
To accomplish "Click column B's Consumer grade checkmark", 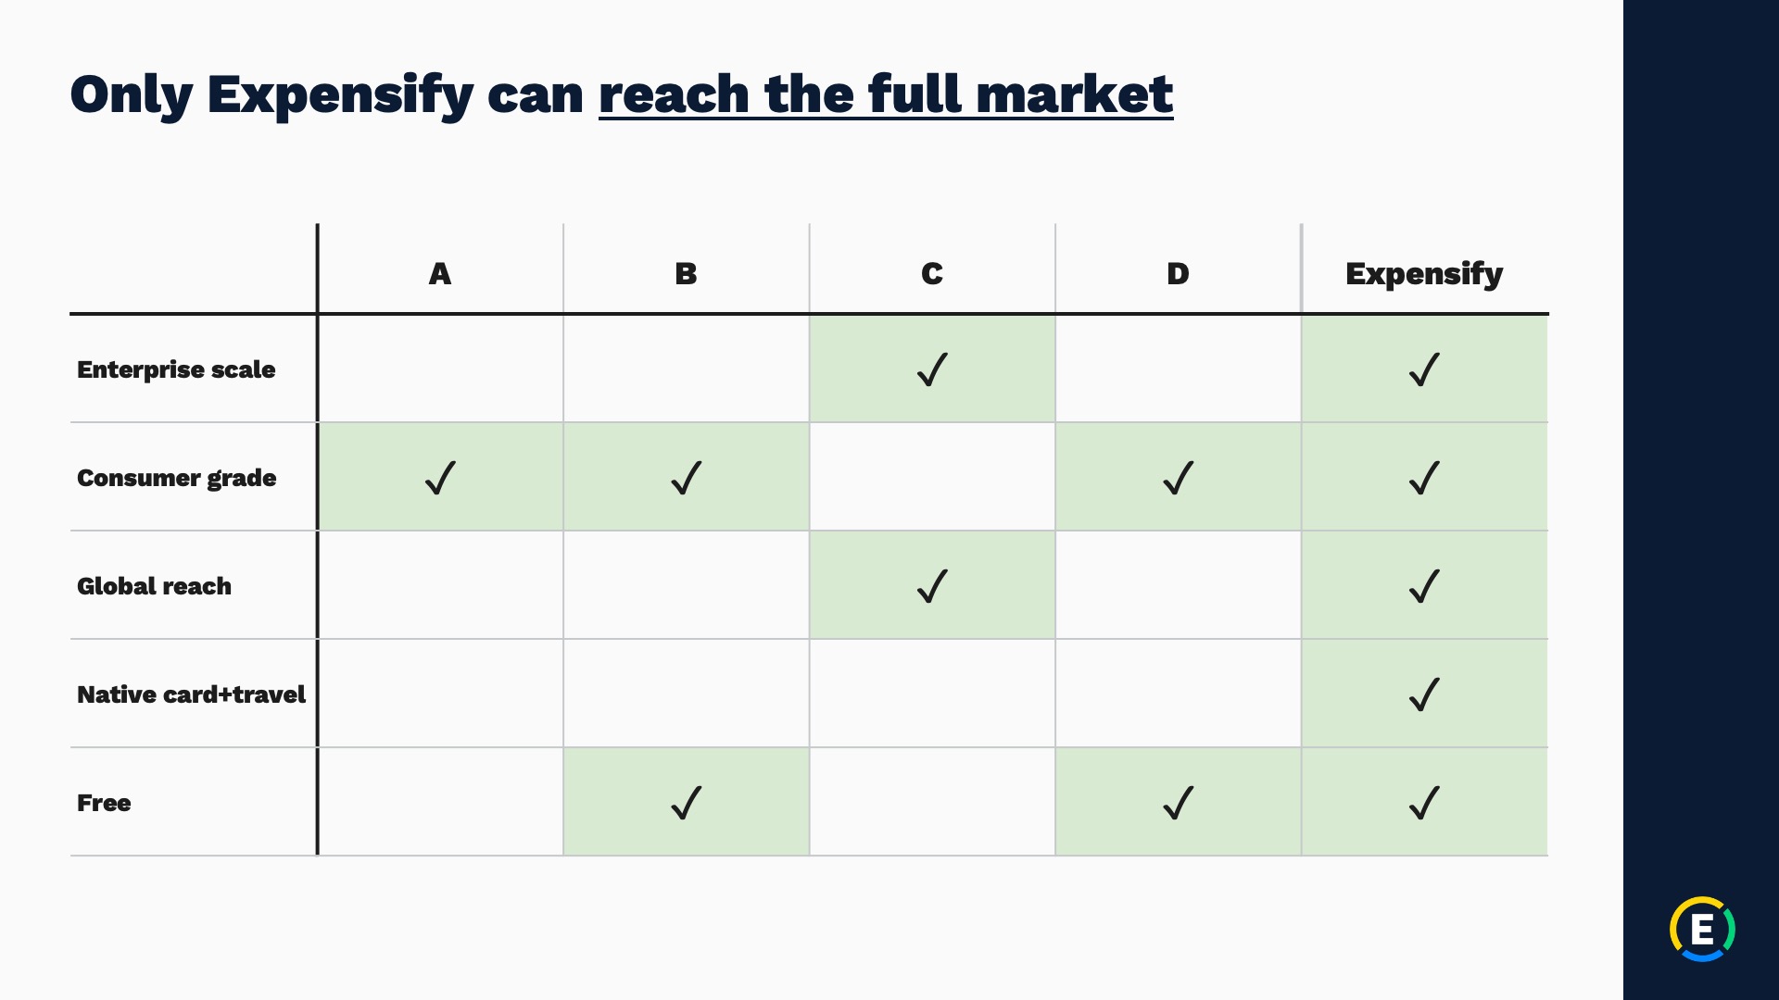I will coord(686,478).
